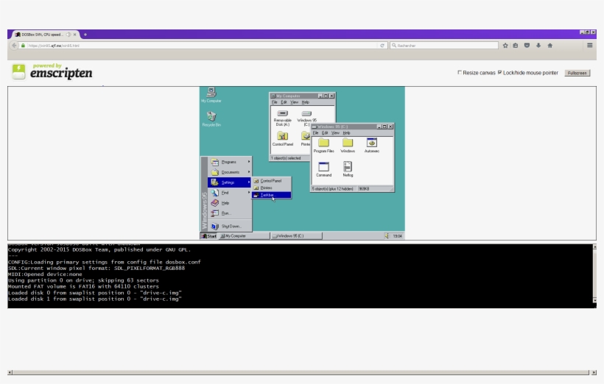
Task: Click the highlighted Settings entry in Start menu
Action: [x=230, y=182]
